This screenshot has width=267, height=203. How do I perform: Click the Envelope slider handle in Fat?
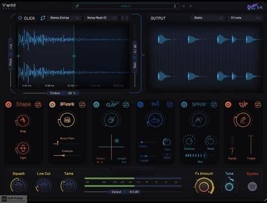(64, 155)
